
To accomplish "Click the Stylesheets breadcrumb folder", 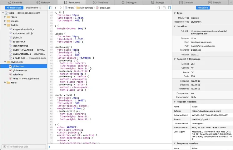I will tap(85, 8).
